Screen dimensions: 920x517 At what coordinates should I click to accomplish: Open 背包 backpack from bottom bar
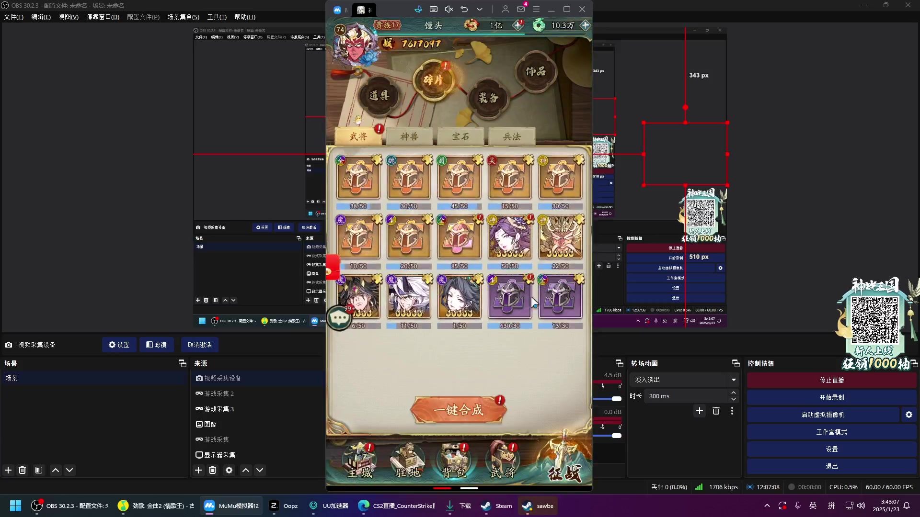click(455, 461)
